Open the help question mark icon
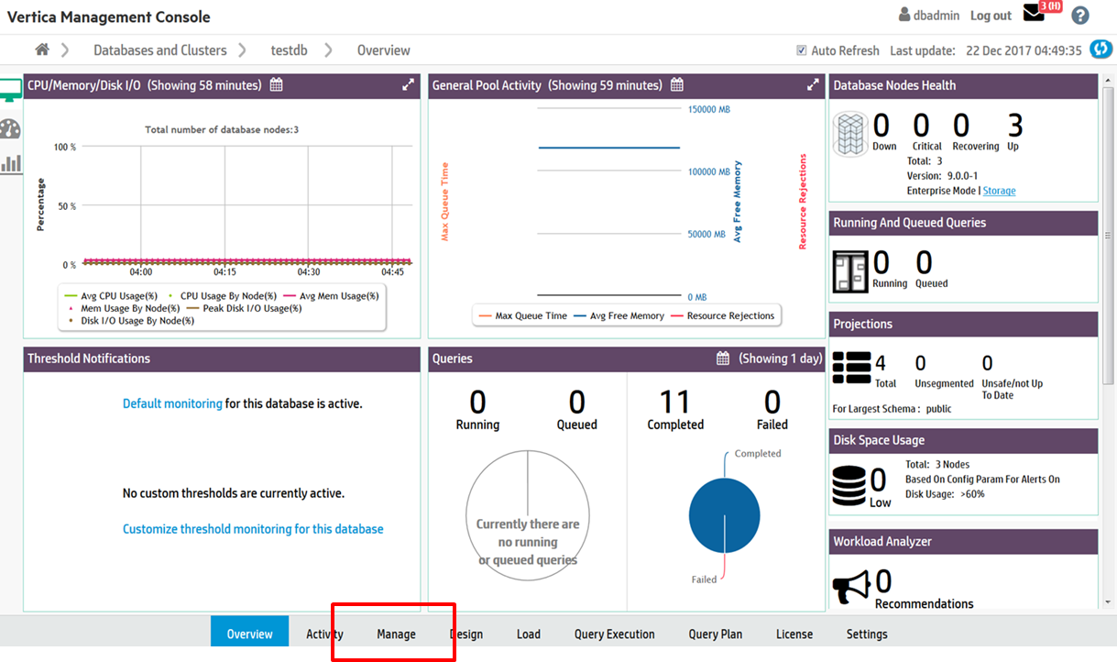Screen dimensions: 1117x662 point(1080,16)
